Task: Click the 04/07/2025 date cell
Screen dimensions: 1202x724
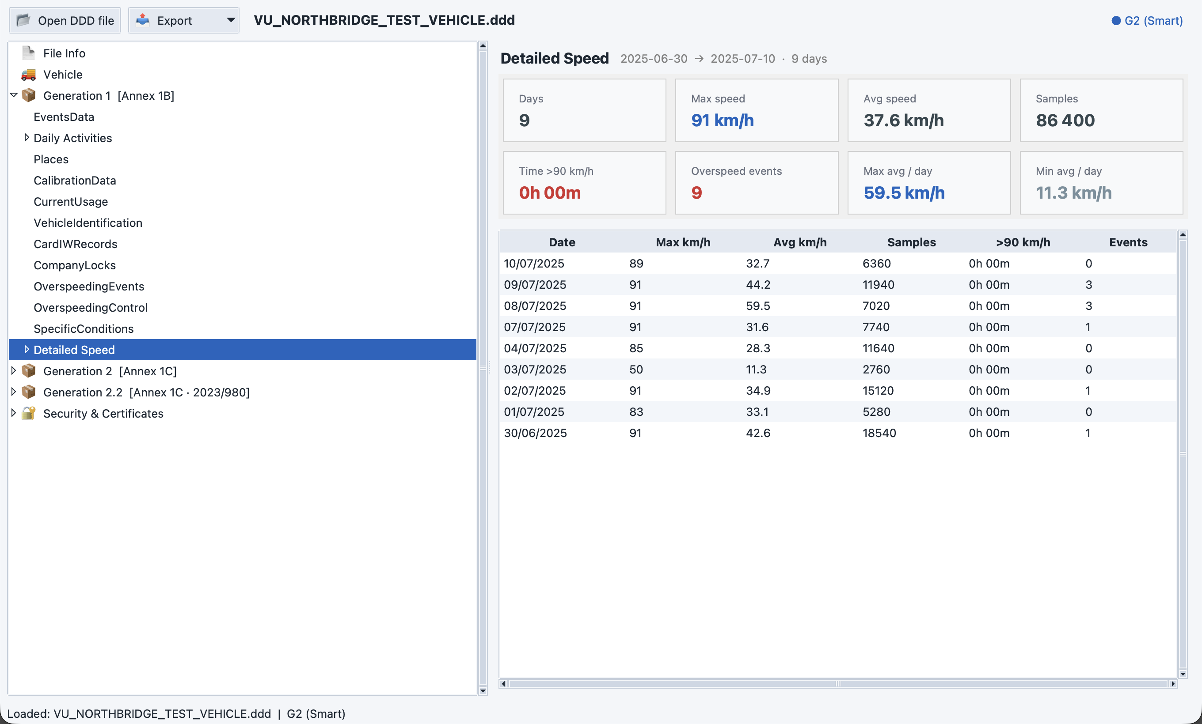Action: click(x=535, y=348)
